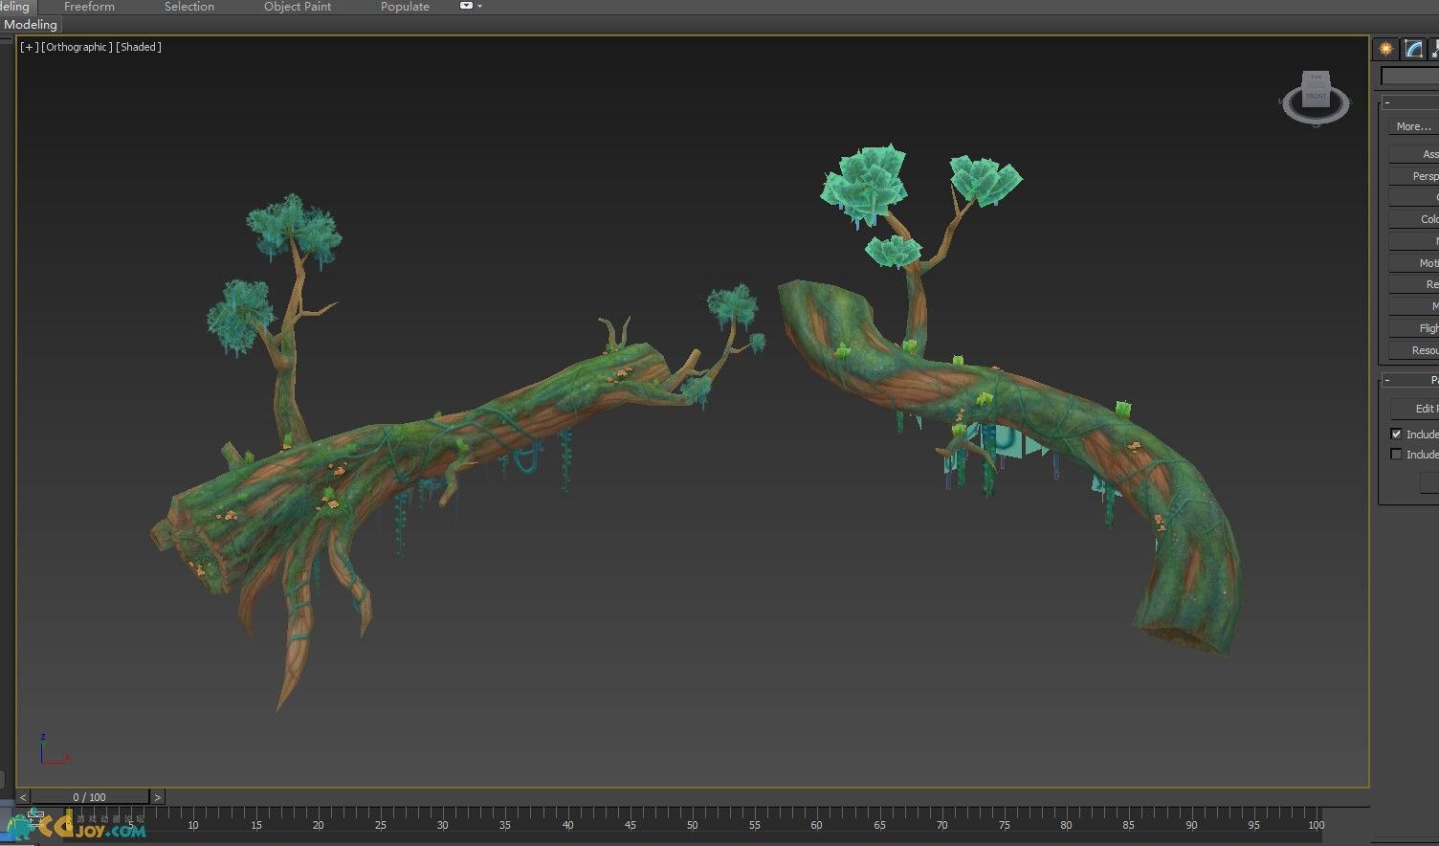Click frame 25 on the timeline

(x=380, y=824)
